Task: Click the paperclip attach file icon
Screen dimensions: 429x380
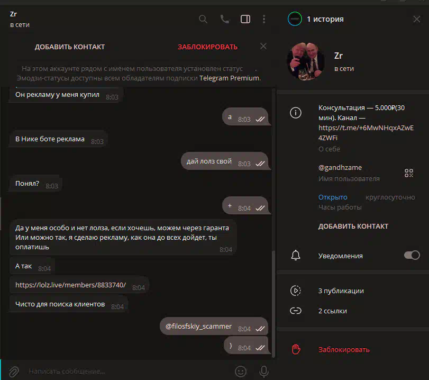Action: coord(14,372)
